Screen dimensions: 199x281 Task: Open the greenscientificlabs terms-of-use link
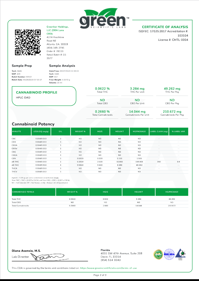(108, 268)
